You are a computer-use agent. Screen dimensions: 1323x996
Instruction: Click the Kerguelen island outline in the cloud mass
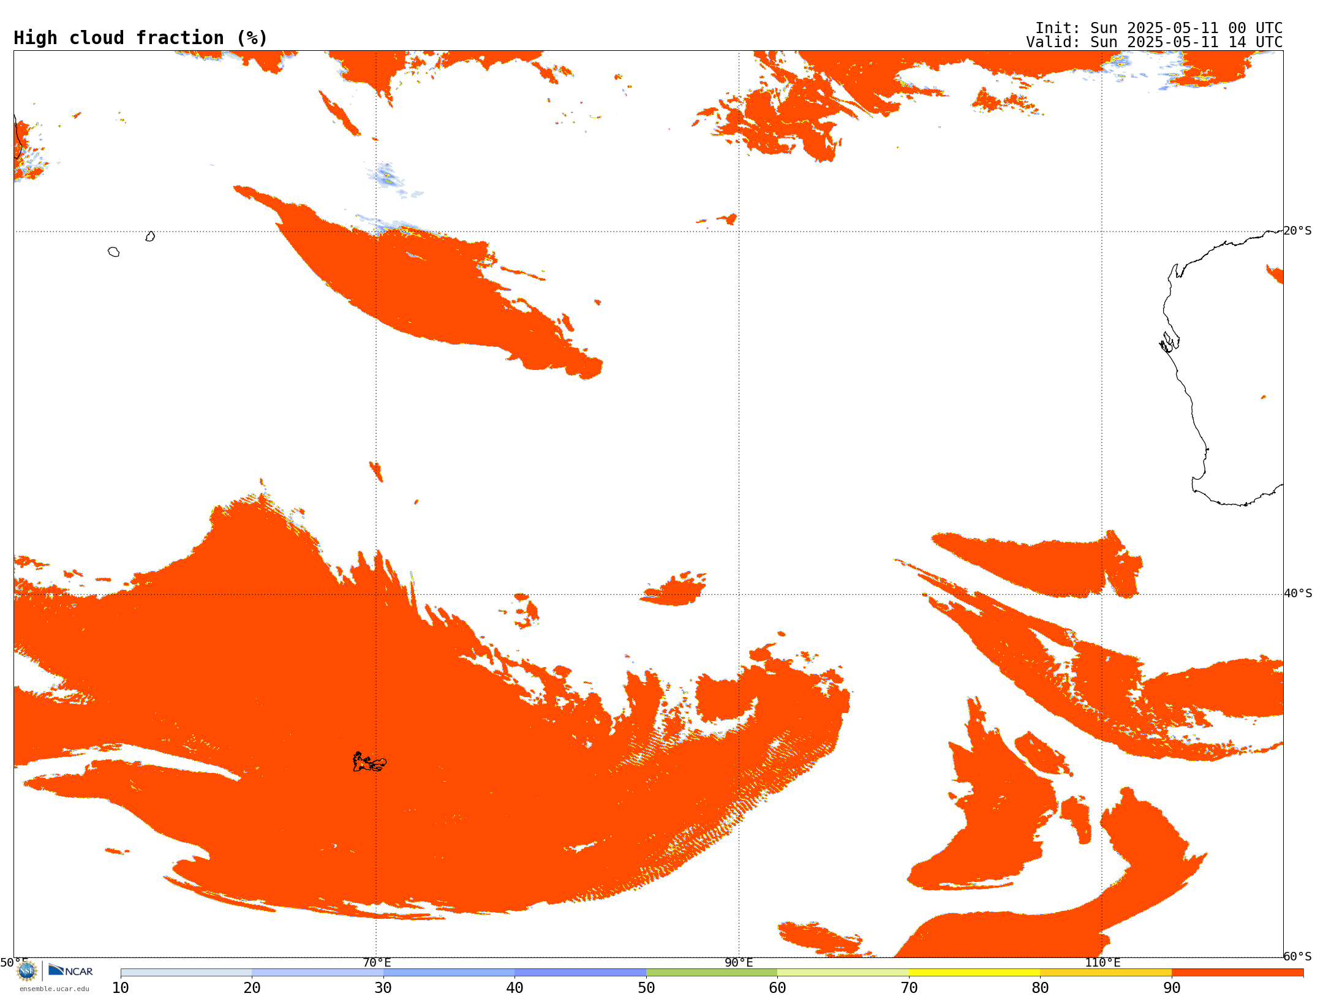tap(369, 762)
